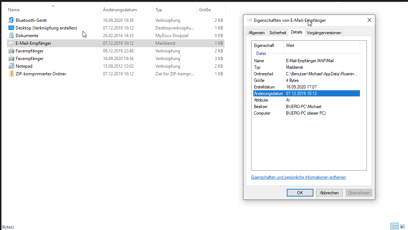Select the Desktop (Verknüpfung erstellen) entry name
The height and width of the screenshot is (230, 408).
[46, 28]
